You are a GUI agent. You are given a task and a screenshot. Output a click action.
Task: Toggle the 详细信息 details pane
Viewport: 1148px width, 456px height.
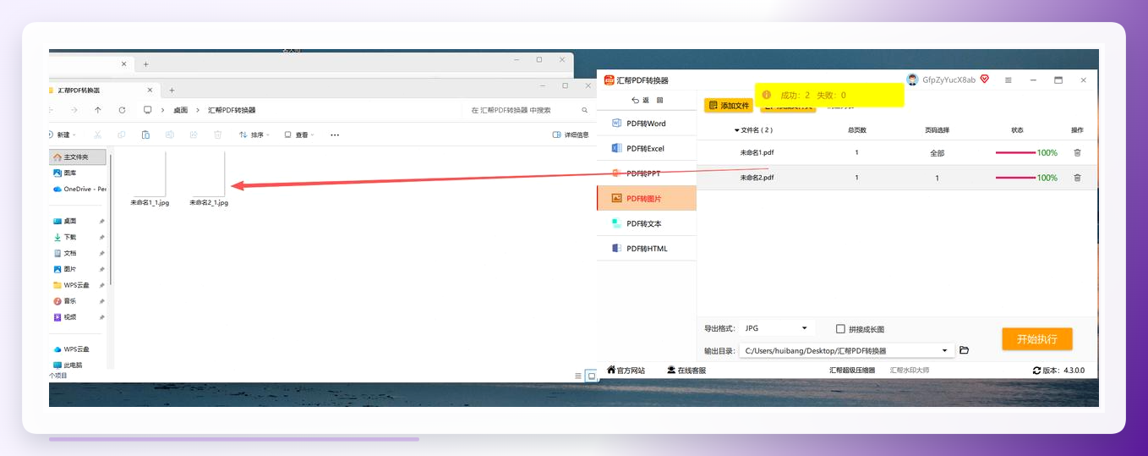pyautogui.click(x=571, y=135)
